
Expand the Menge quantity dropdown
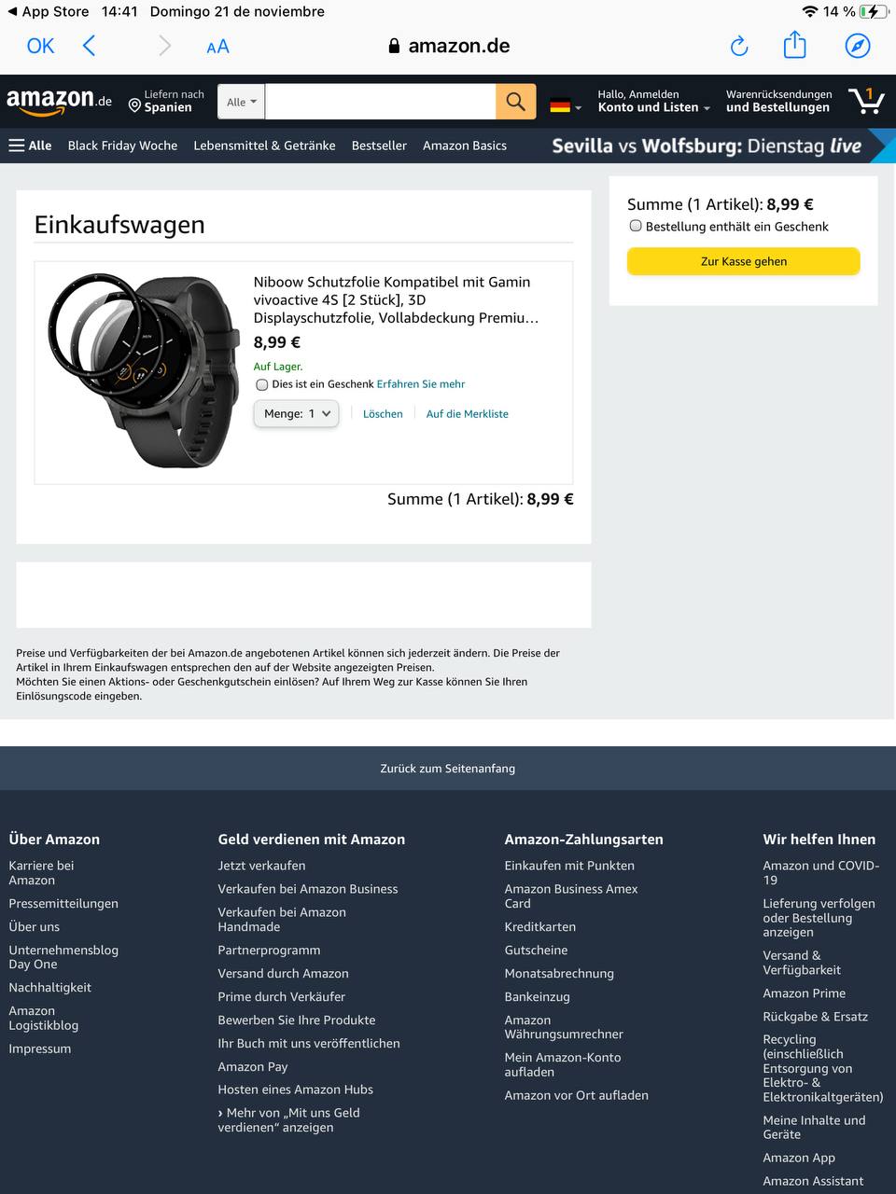[296, 413]
